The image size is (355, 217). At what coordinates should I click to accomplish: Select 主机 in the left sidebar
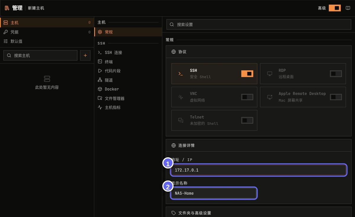[47, 22]
